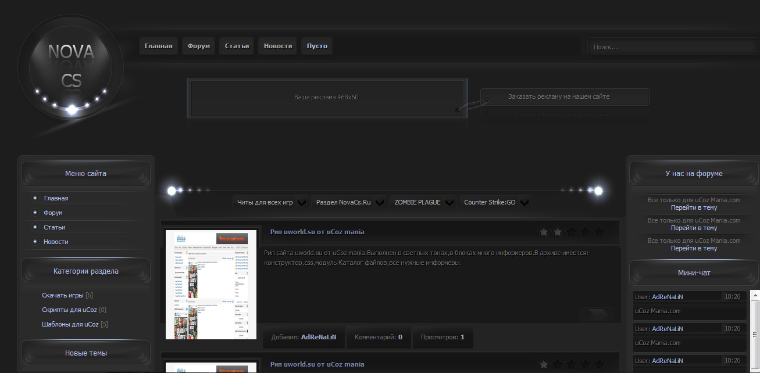Click Комментарий: 0 counter on first post
This screenshot has height=373, width=760.
click(x=379, y=337)
